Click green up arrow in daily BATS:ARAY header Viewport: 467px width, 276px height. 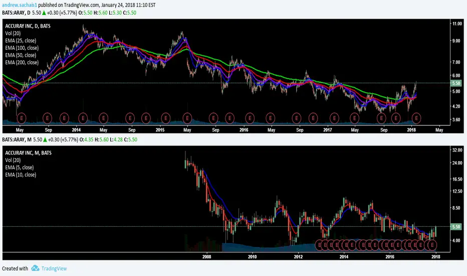click(44, 13)
